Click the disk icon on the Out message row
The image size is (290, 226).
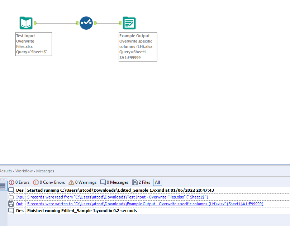11,204
